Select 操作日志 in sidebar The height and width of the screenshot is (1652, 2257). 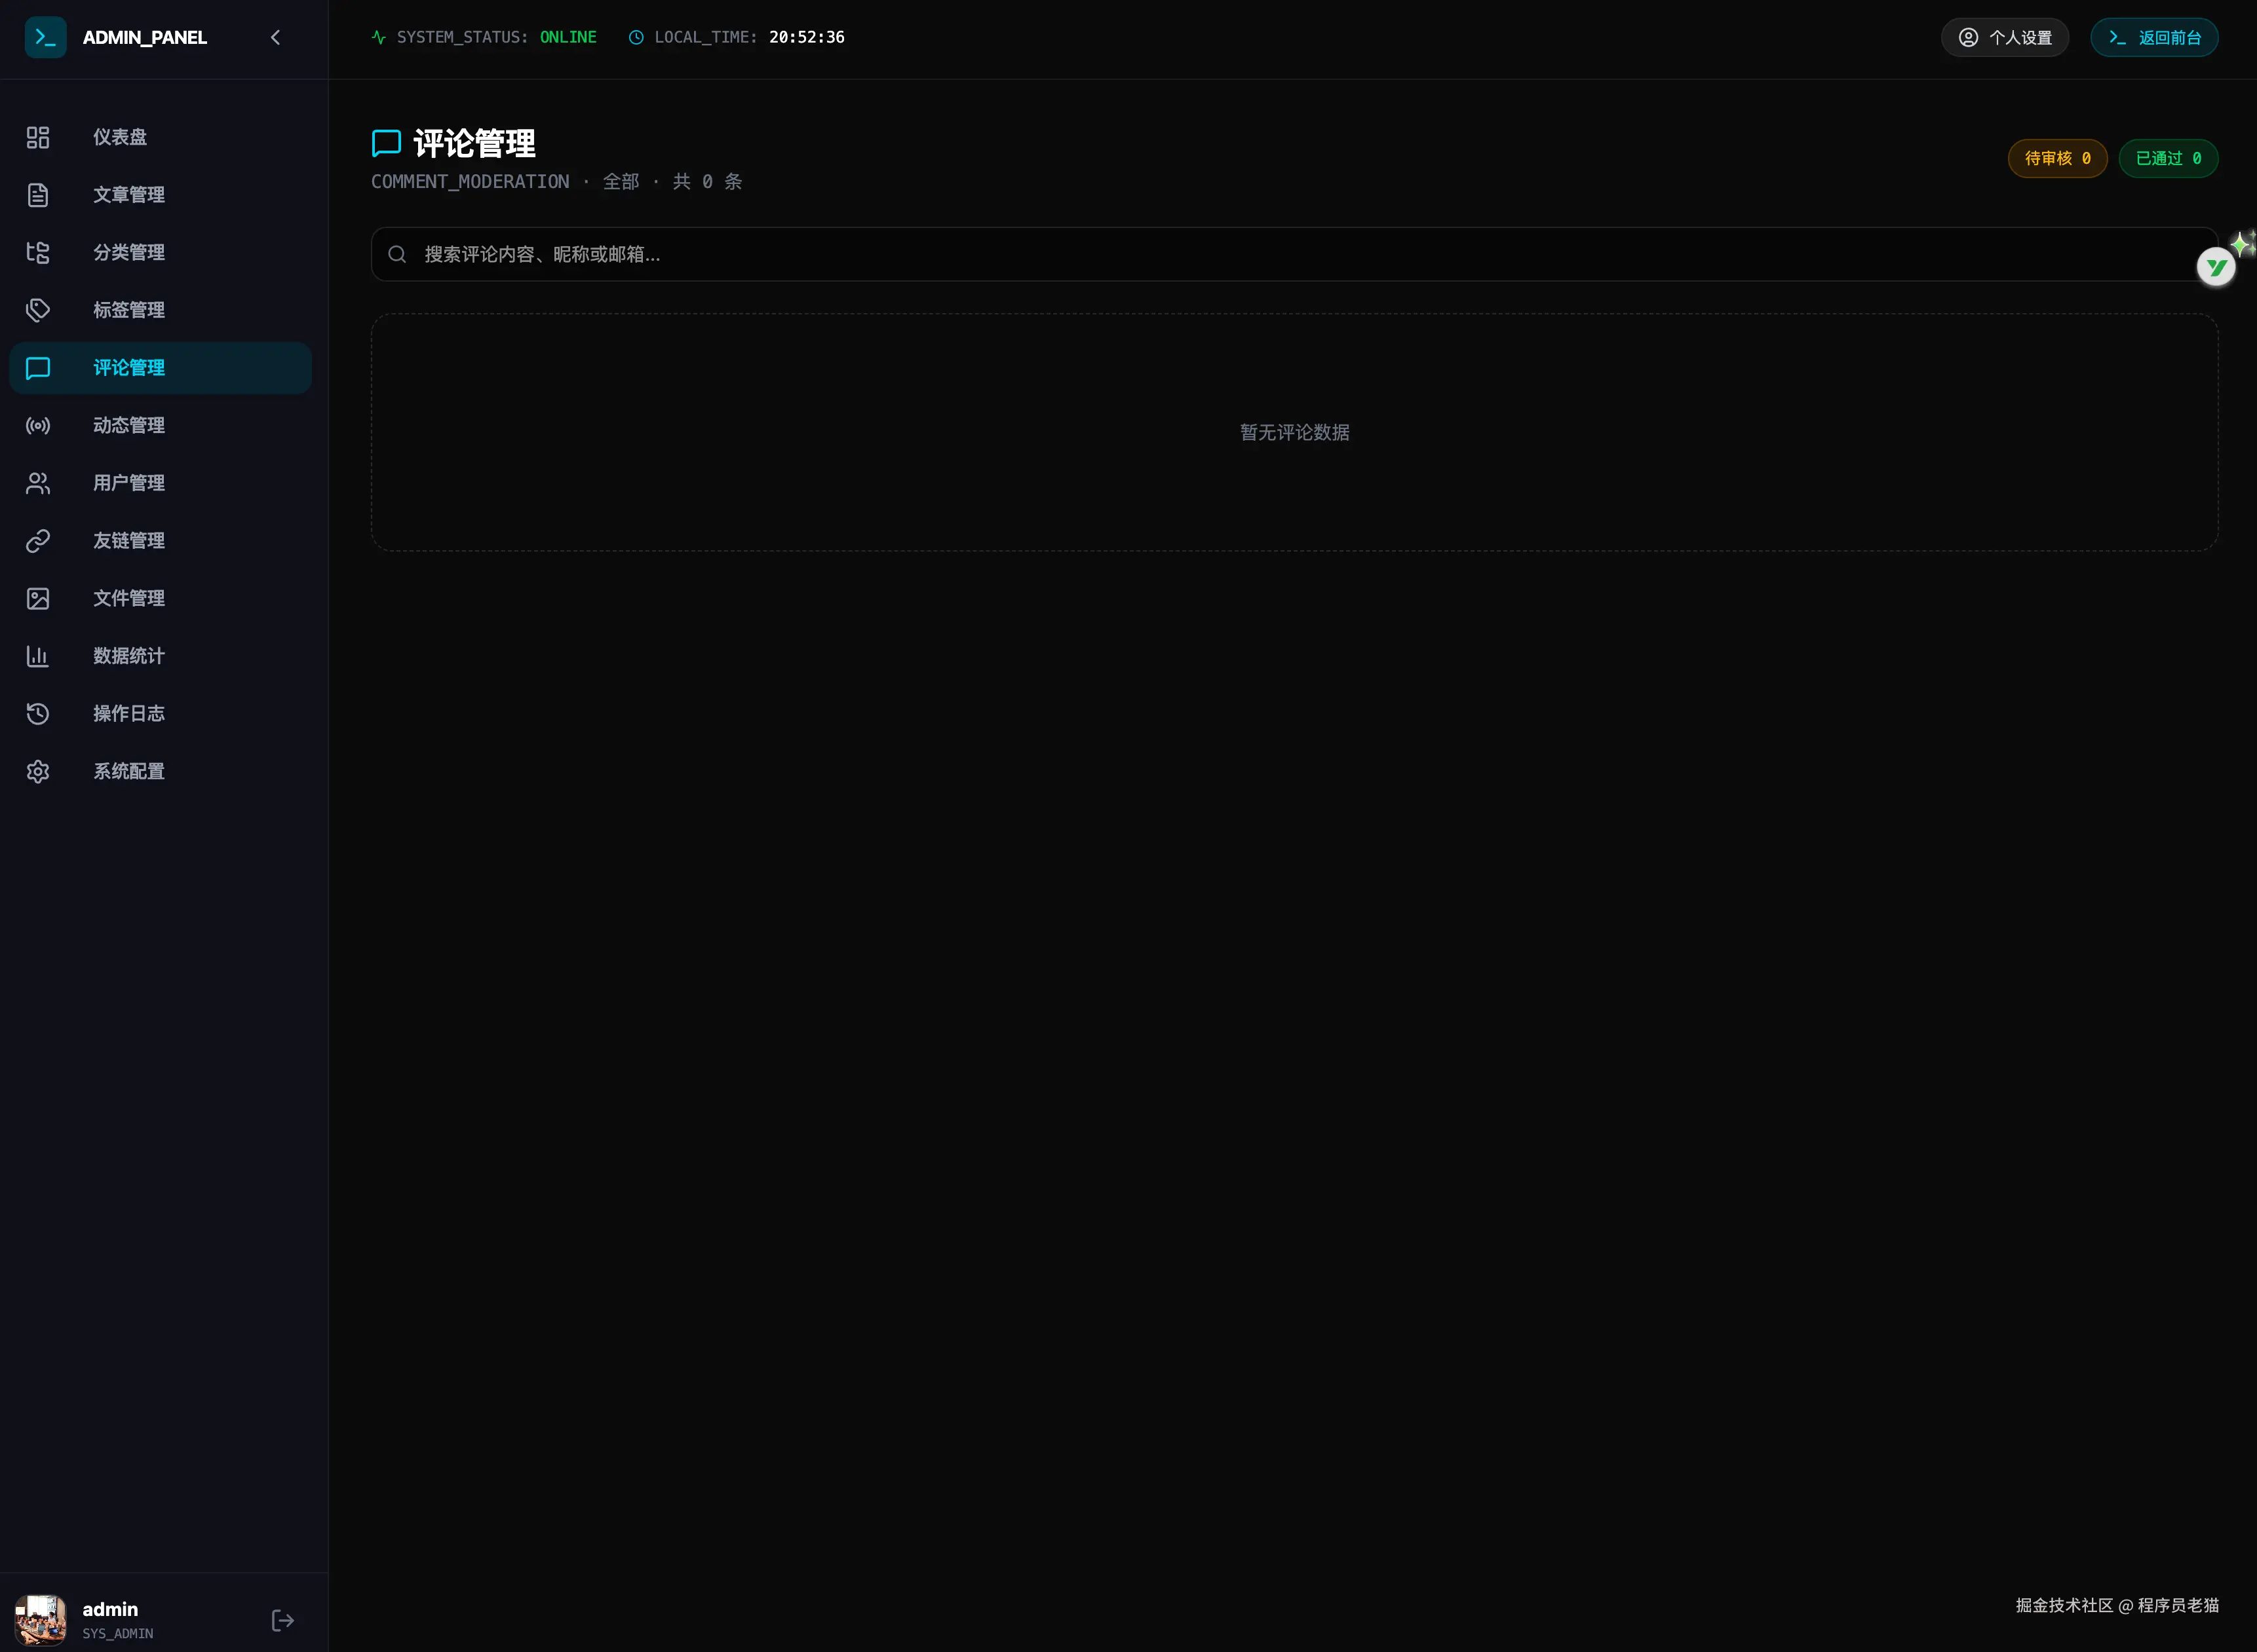pyautogui.click(x=160, y=714)
